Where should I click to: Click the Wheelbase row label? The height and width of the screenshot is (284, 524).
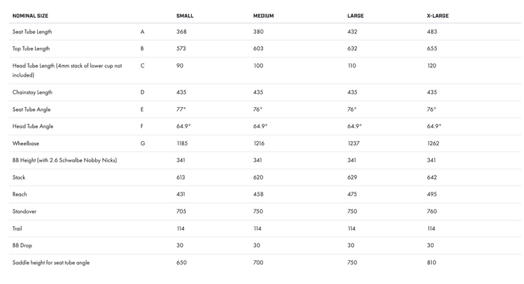coord(26,143)
